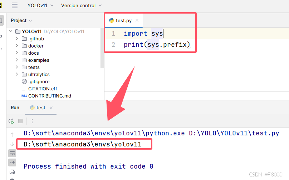The width and height of the screenshot is (289, 180).
Task: Select the YOLOv11 root project folder
Action: [x=31, y=31]
